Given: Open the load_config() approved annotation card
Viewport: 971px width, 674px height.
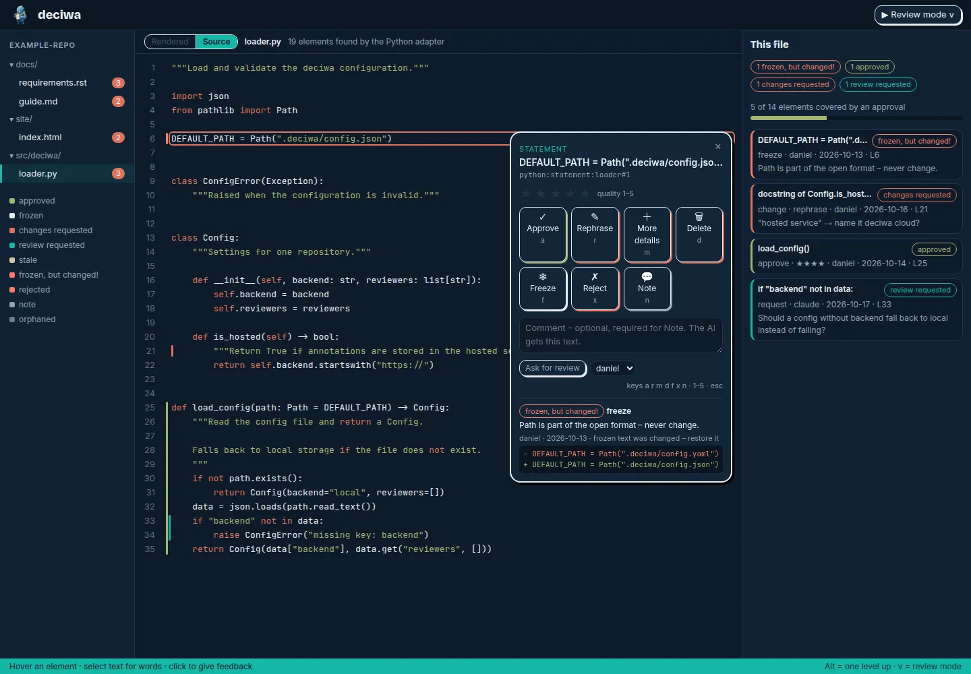Looking at the screenshot, I should [x=856, y=256].
